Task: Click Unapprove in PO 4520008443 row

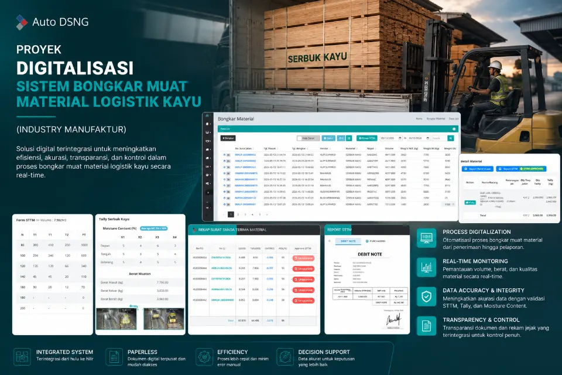Action: 304,279
